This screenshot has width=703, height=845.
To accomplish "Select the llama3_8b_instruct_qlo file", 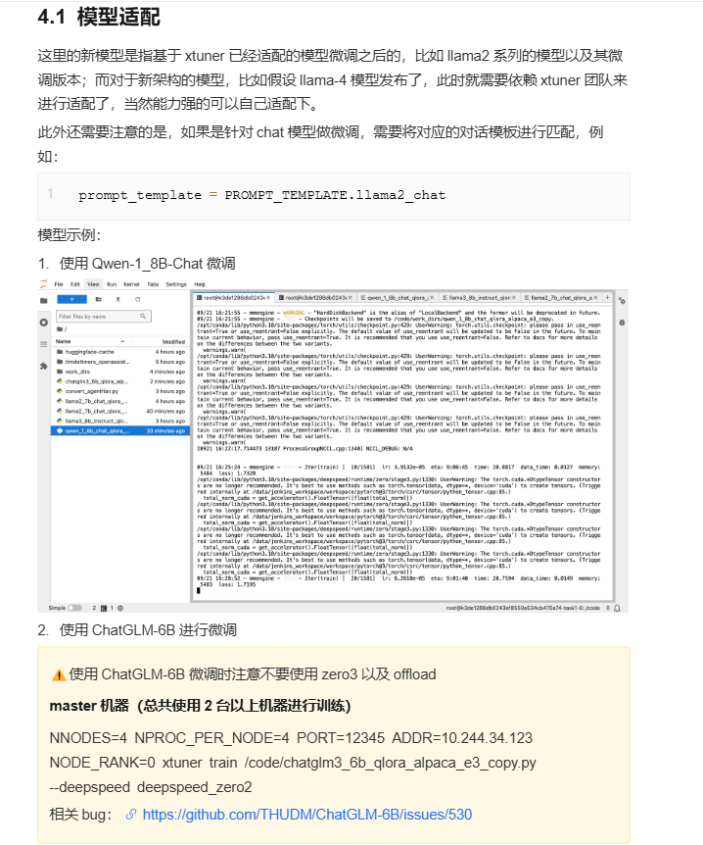I will tap(120, 421).
